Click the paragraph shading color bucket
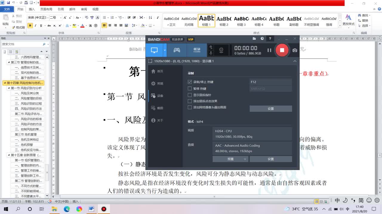Screen dimensions: 382x214 coord(143,26)
